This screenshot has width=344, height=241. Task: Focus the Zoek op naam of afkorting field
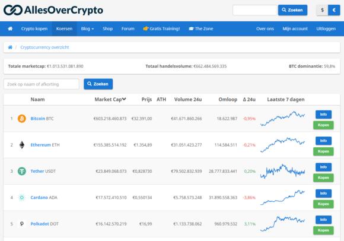pos(42,84)
